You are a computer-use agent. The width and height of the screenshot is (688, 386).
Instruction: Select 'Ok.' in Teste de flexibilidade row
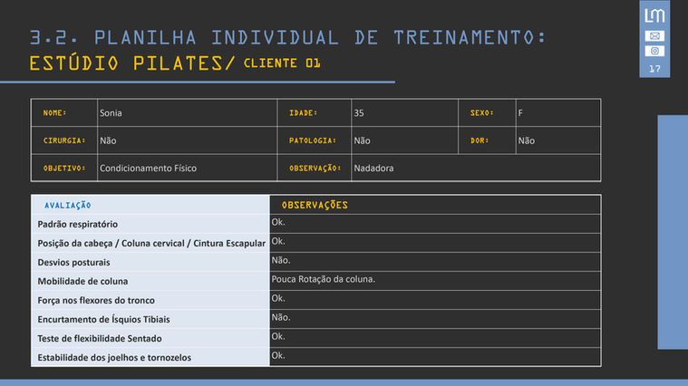click(278, 336)
